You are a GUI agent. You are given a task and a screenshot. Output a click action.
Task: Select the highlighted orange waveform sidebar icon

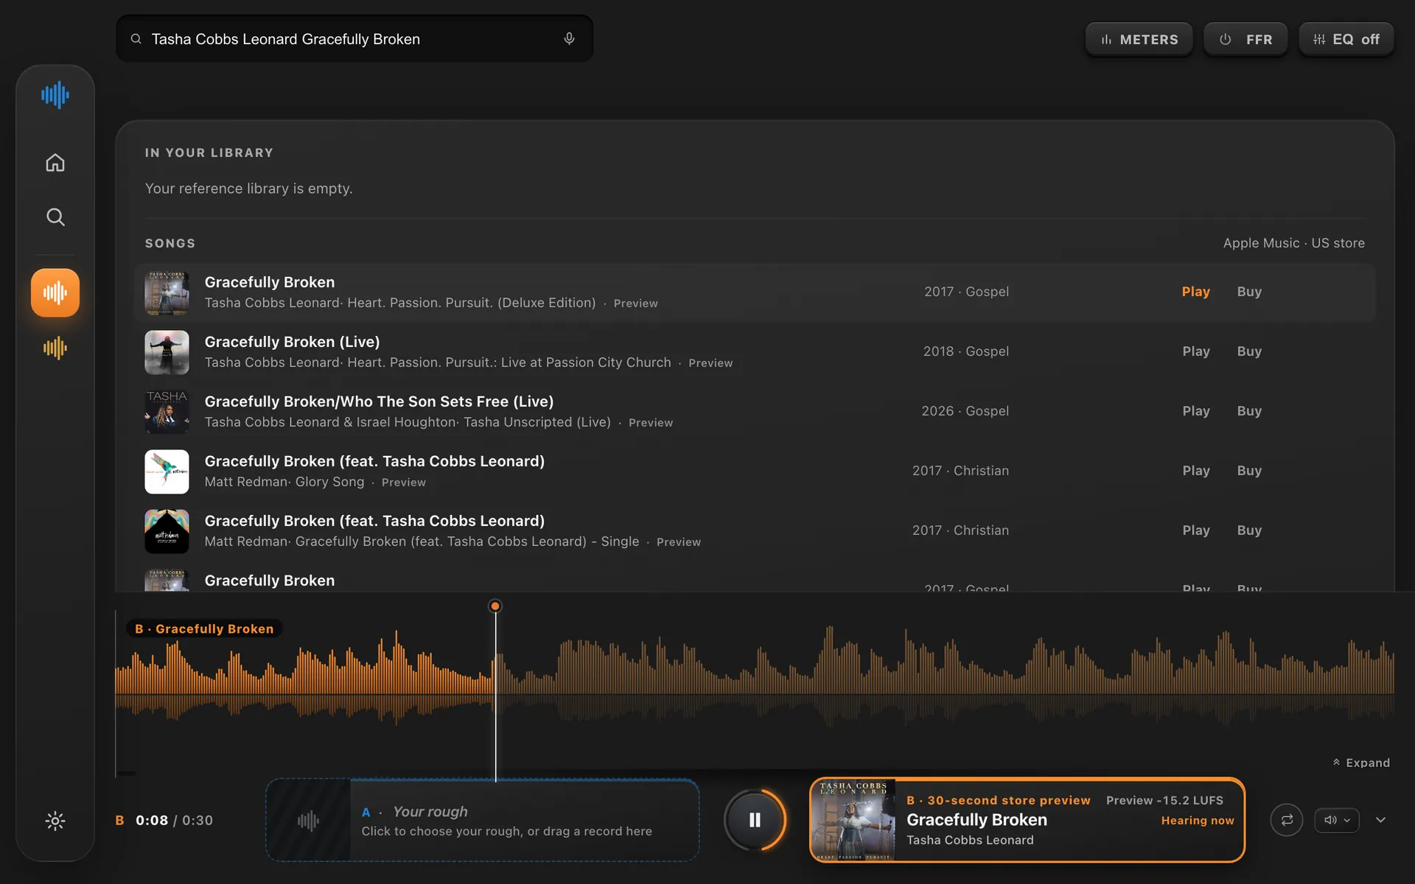tap(55, 292)
